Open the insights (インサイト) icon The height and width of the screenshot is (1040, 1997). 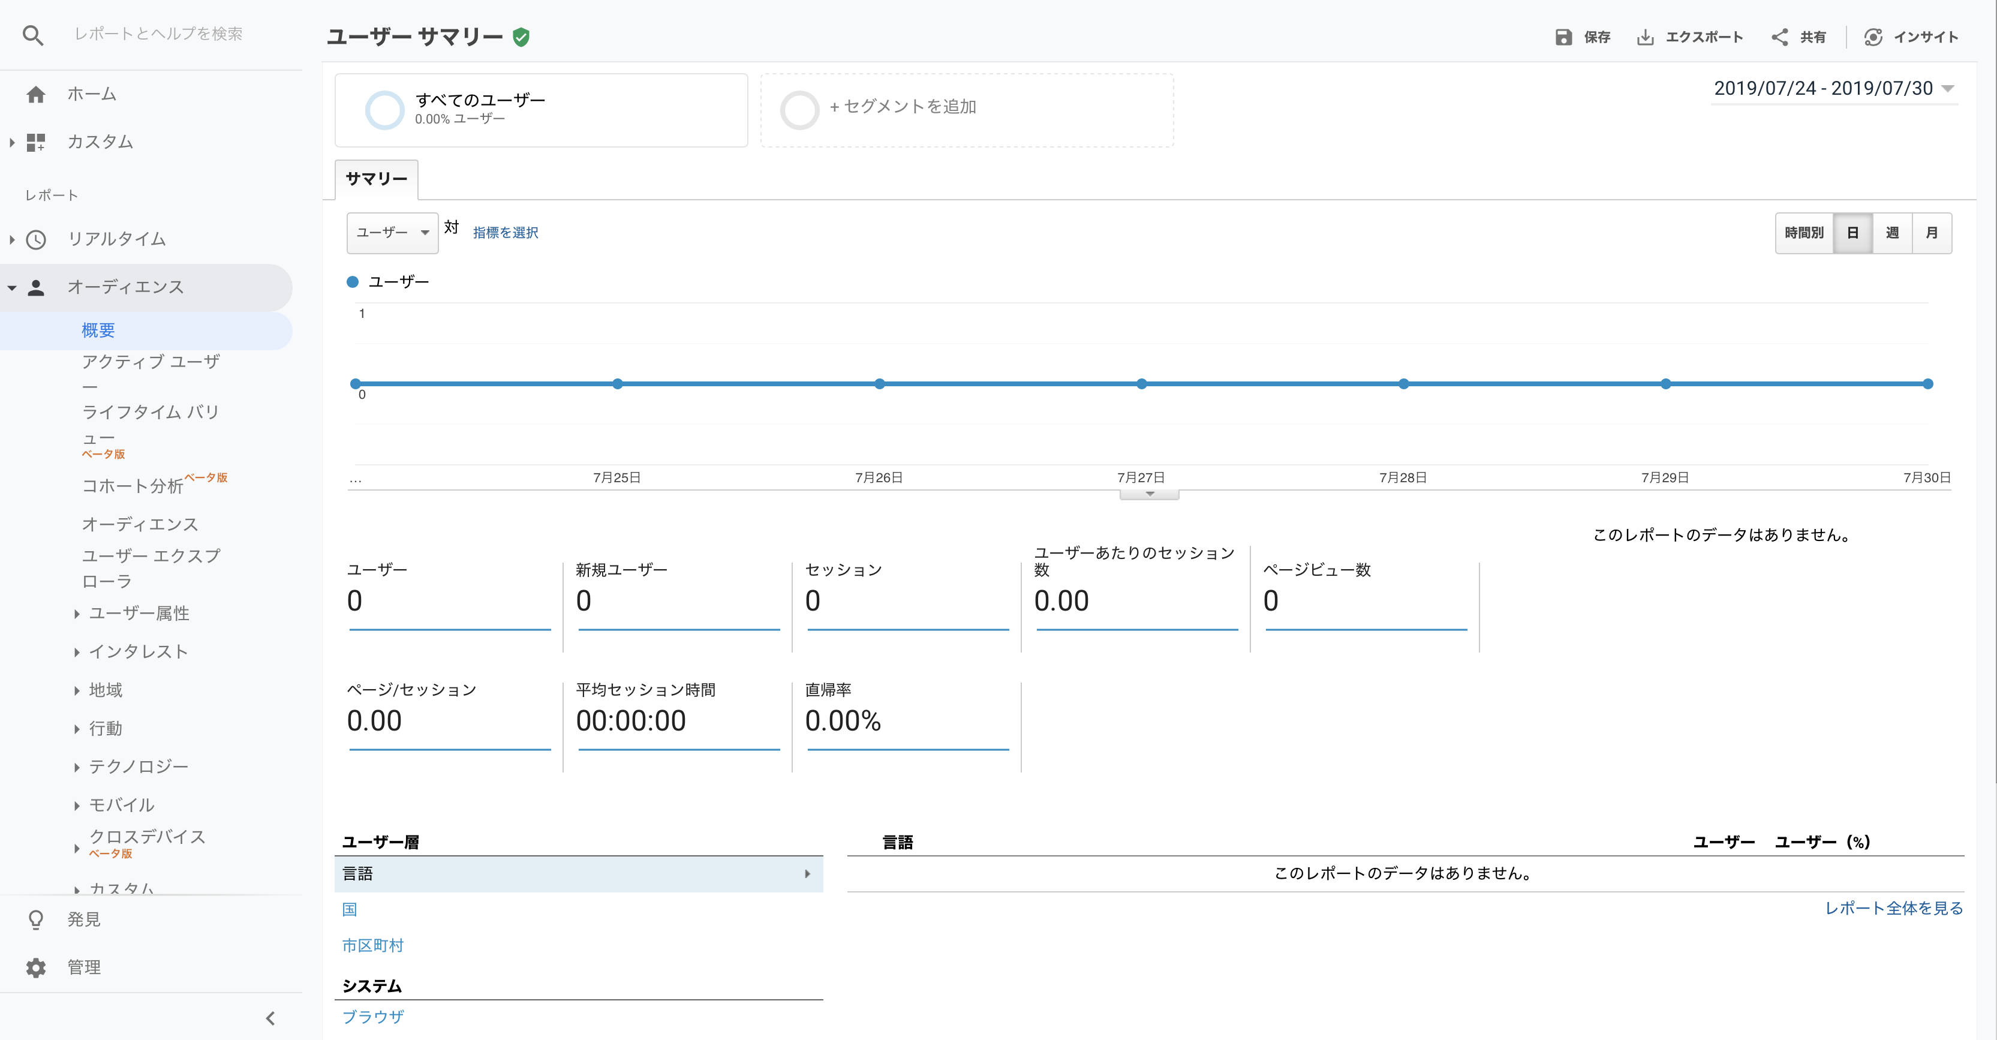coord(1873,37)
